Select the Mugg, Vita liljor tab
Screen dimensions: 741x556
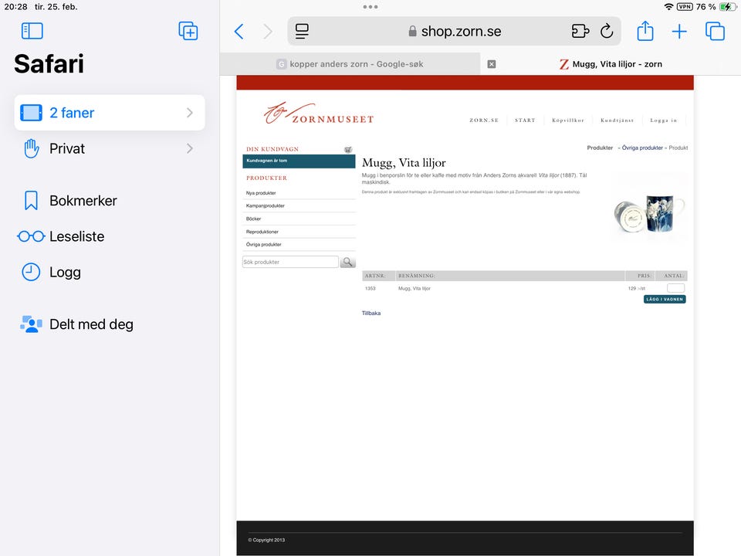click(x=611, y=64)
